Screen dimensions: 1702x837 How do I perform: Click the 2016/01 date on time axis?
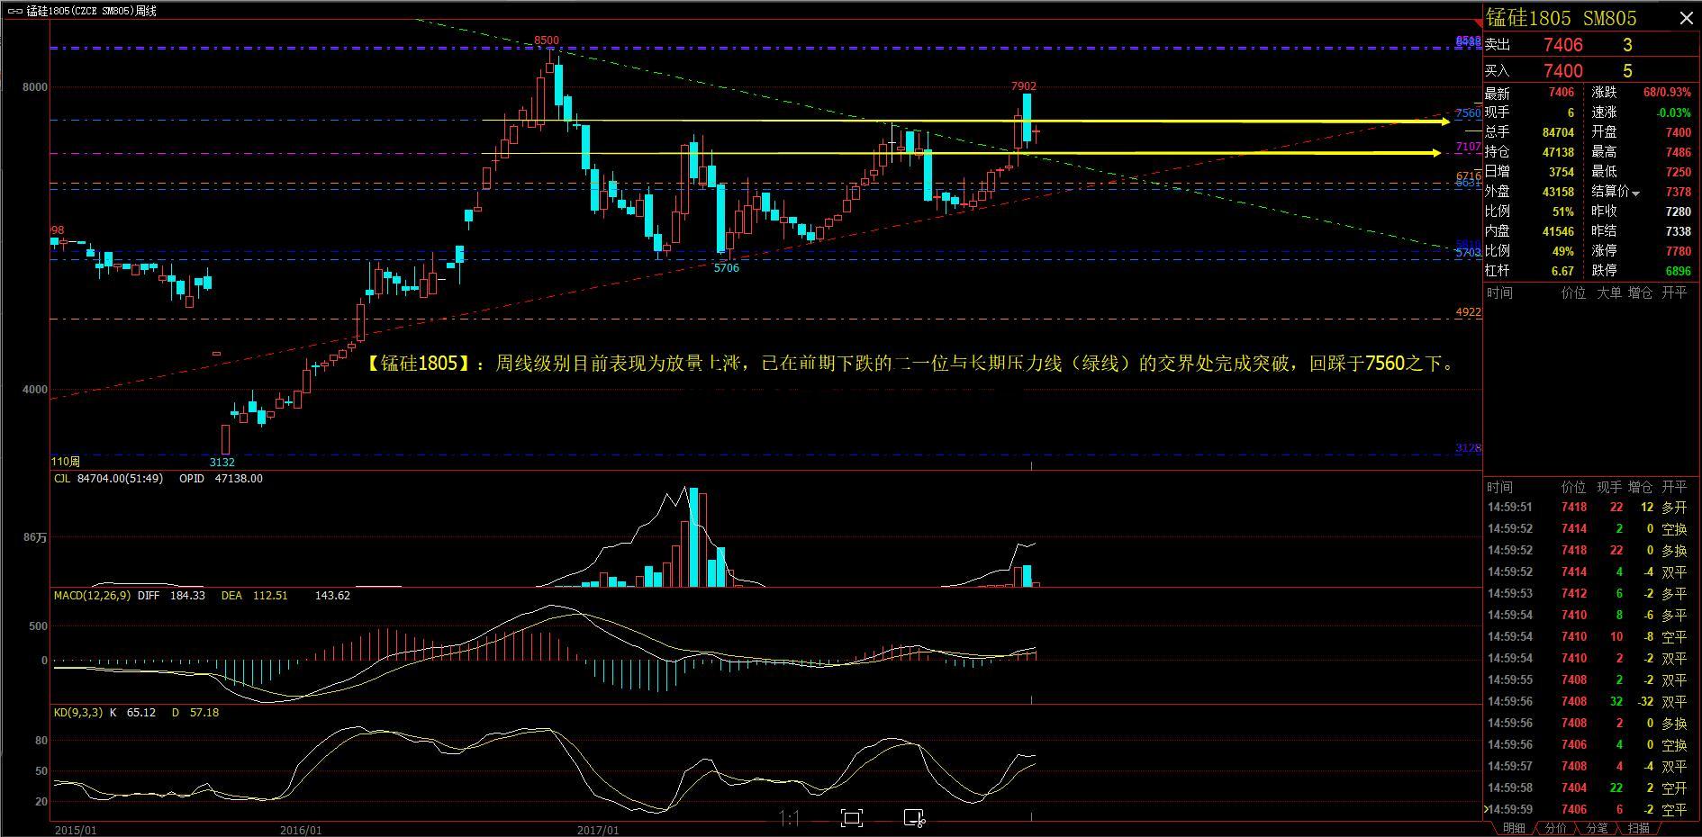pos(301,830)
